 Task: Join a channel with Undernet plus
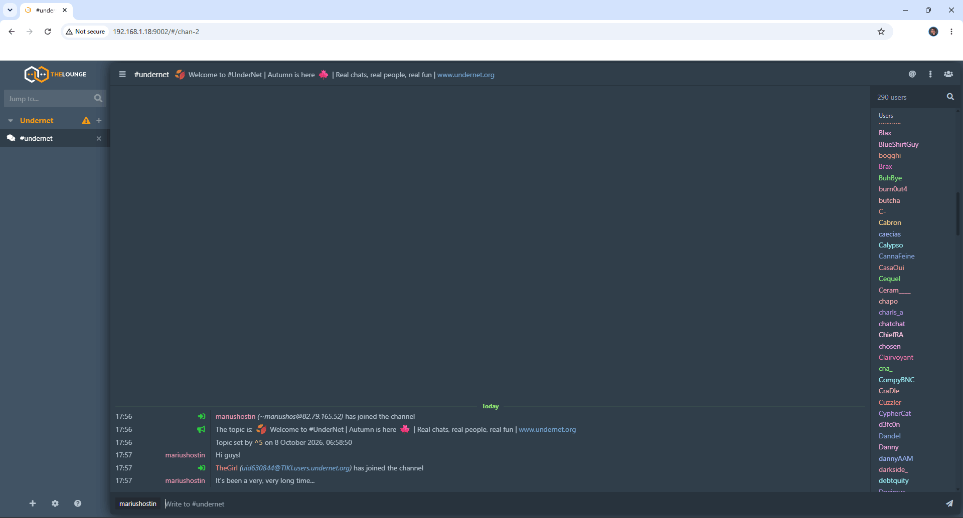99,121
